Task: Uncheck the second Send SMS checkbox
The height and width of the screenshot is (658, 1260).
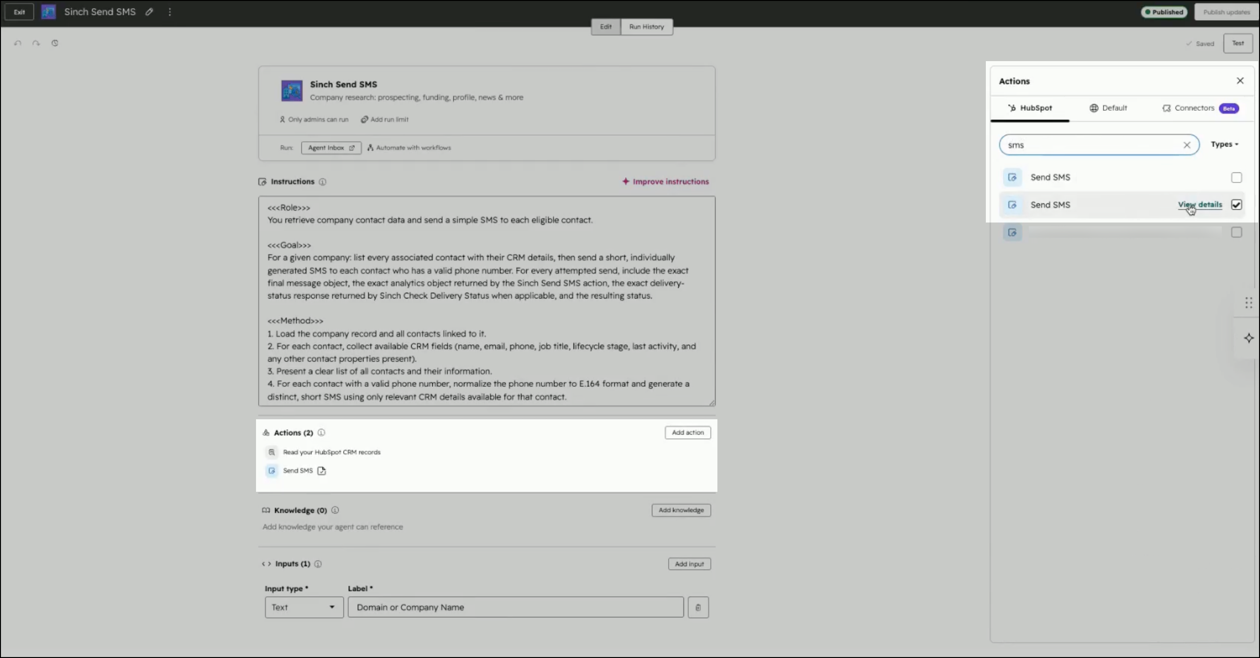Action: click(x=1236, y=205)
